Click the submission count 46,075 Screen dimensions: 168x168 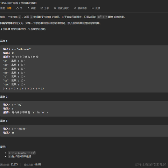[38, 164]
